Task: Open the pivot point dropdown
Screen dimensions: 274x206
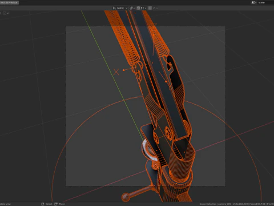Action: (132, 8)
